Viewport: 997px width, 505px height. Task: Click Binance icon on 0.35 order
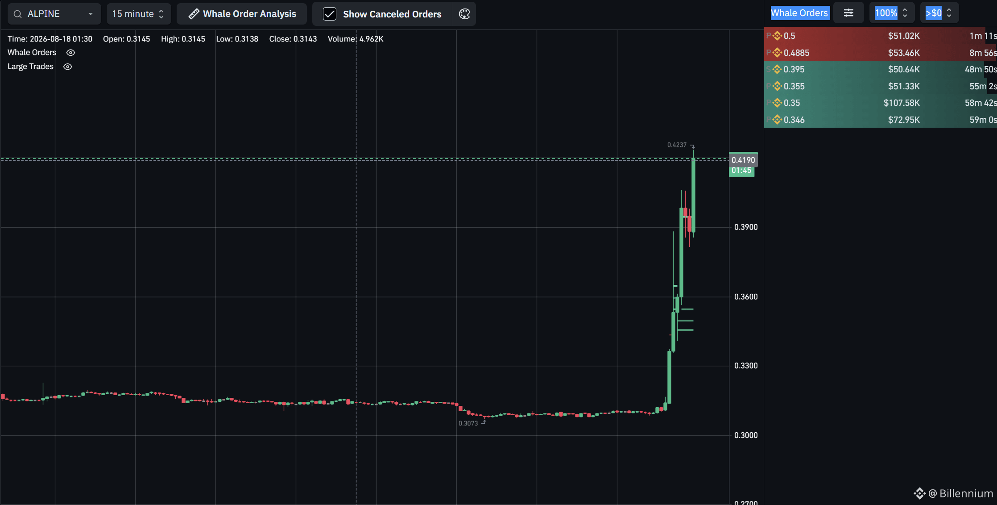coord(777,103)
